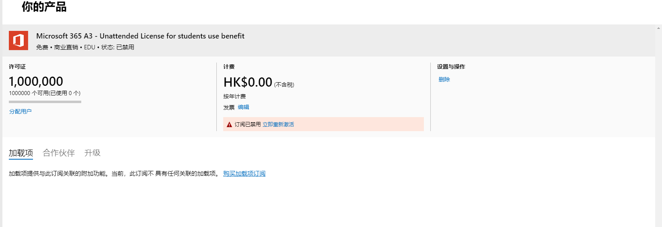
Task: Reactivate subscription via 立即重新激活
Action: pos(278,124)
